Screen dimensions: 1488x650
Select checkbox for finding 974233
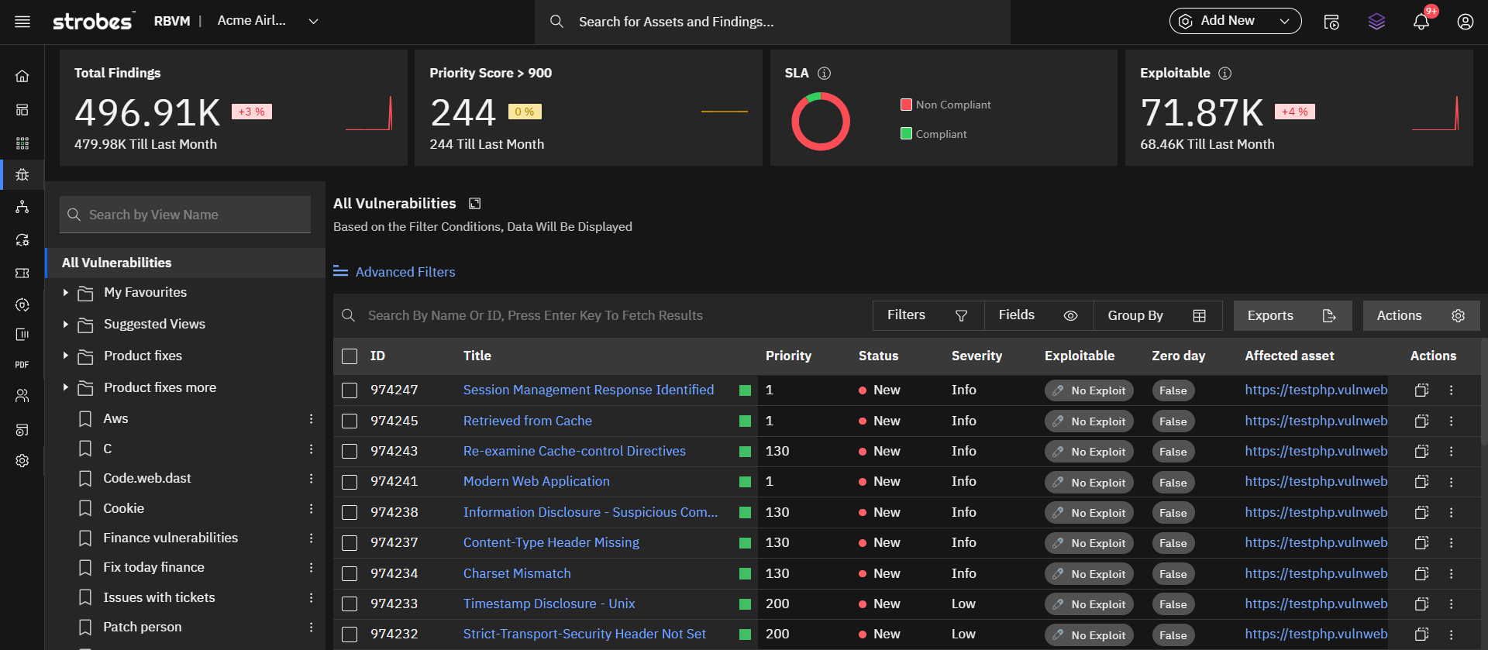pyautogui.click(x=350, y=604)
